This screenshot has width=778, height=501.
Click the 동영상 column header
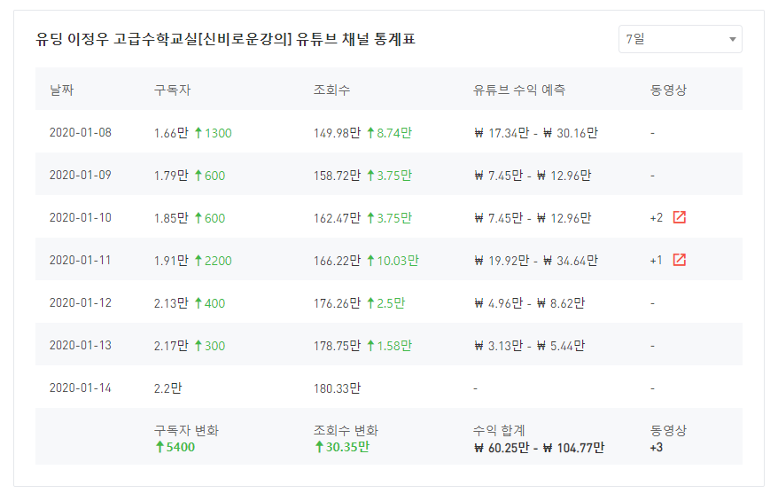click(x=668, y=90)
